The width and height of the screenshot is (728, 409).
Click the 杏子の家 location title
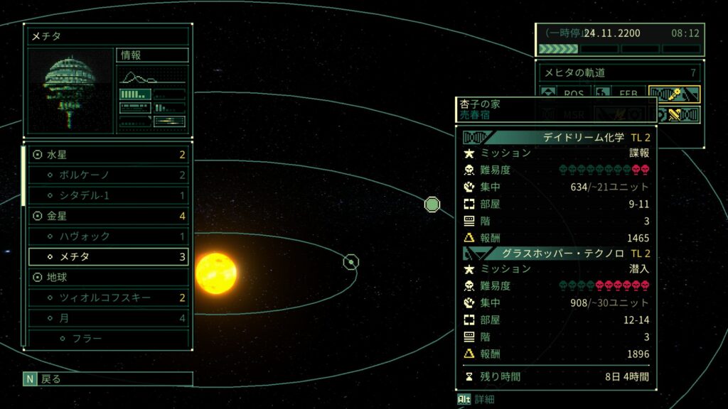[480, 104]
